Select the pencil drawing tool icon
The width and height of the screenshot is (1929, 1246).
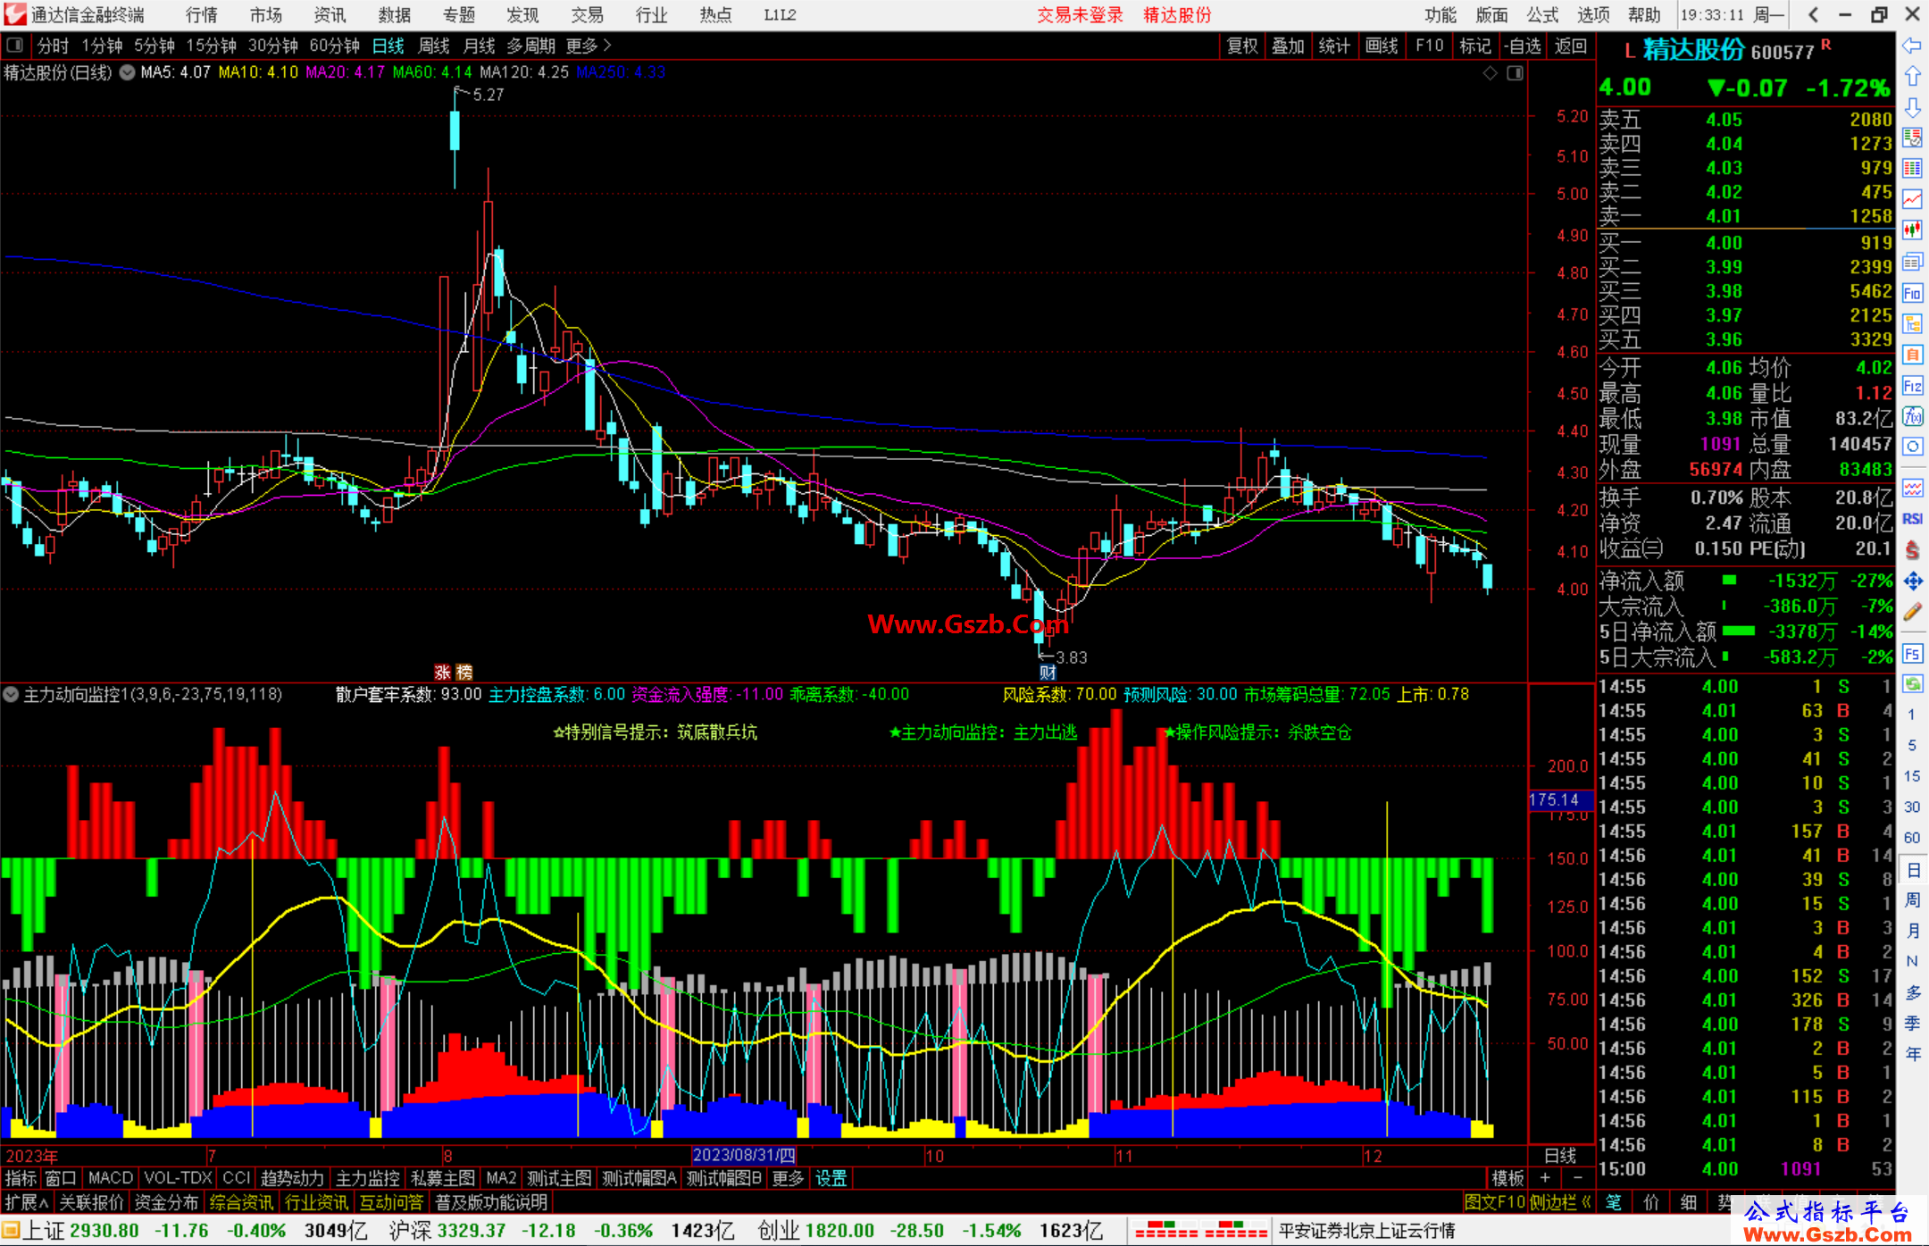tap(1912, 613)
